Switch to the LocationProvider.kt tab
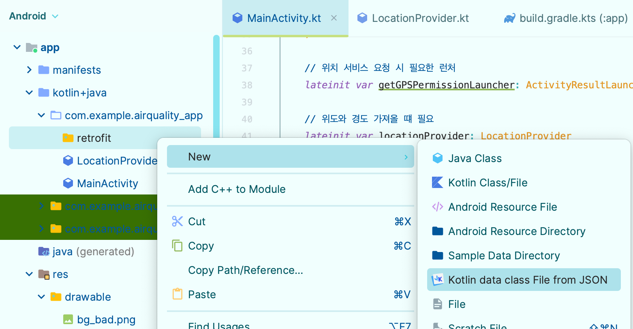Image resolution: width=633 pixels, height=329 pixels. pos(413,18)
